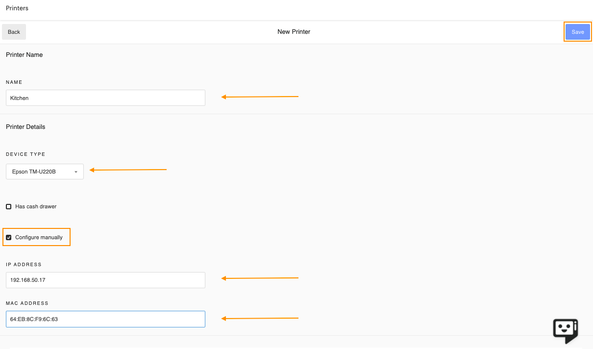The height and width of the screenshot is (349, 593).
Task: Click the Printer Details section heading
Action: (25, 127)
